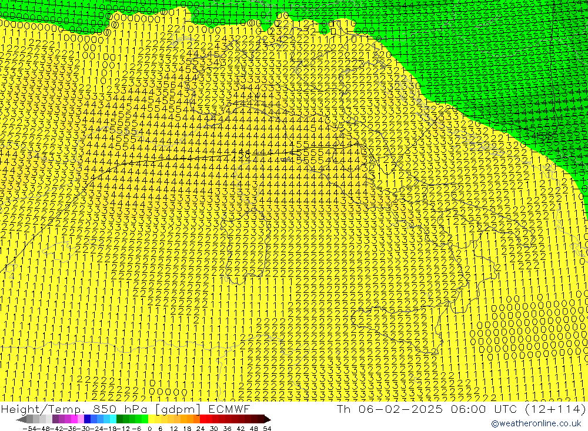588x431 pixels.
Task: Select the dark green legend swatch above -12
Action: 119,419
